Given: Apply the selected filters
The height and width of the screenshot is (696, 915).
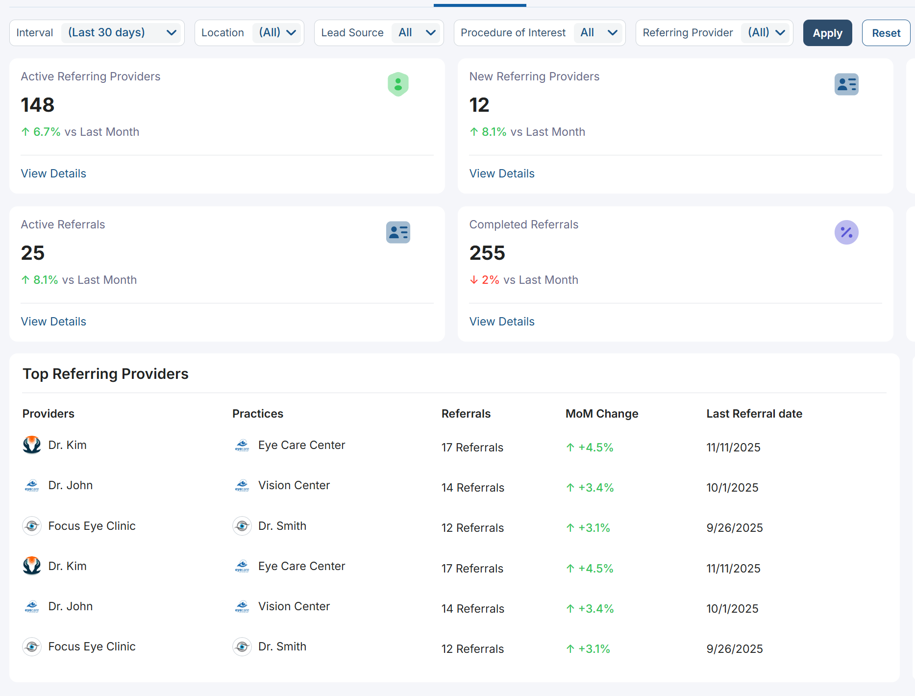Looking at the screenshot, I should coord(827,33).
